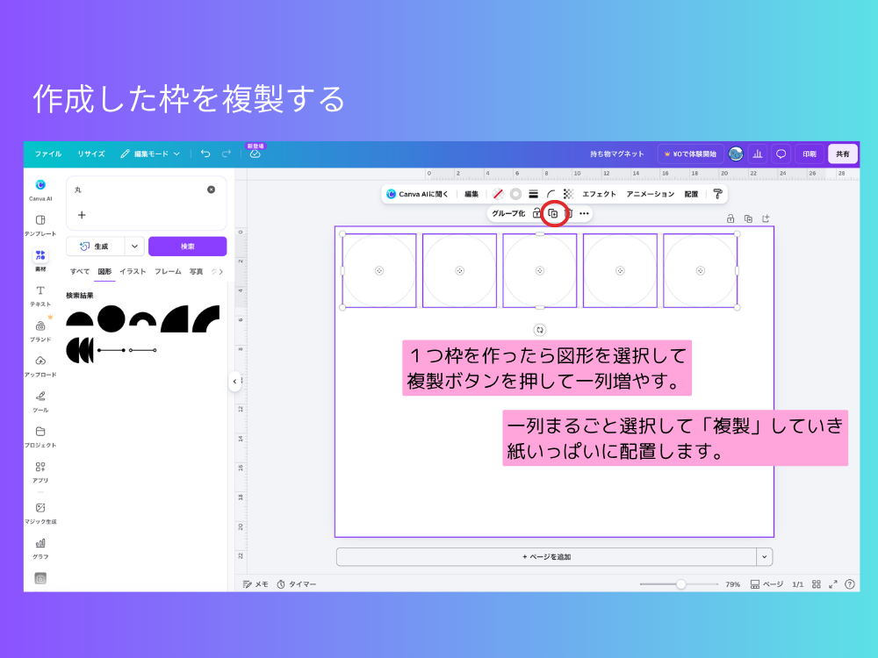Open the アプリ apps sidebar item
878x658 pixels.
(40, 472)
